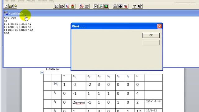Click the 'Y' column header cell
The width and height of the screenshot is (199, 112).
click(x=66, y=78)
